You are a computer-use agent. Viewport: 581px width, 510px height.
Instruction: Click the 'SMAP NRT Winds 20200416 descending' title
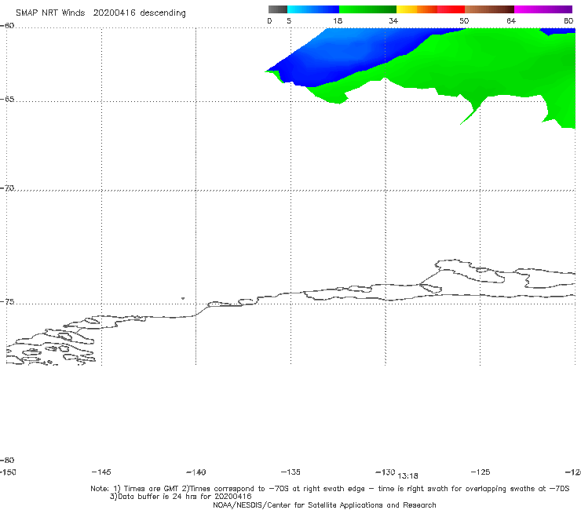pos(100,13)
